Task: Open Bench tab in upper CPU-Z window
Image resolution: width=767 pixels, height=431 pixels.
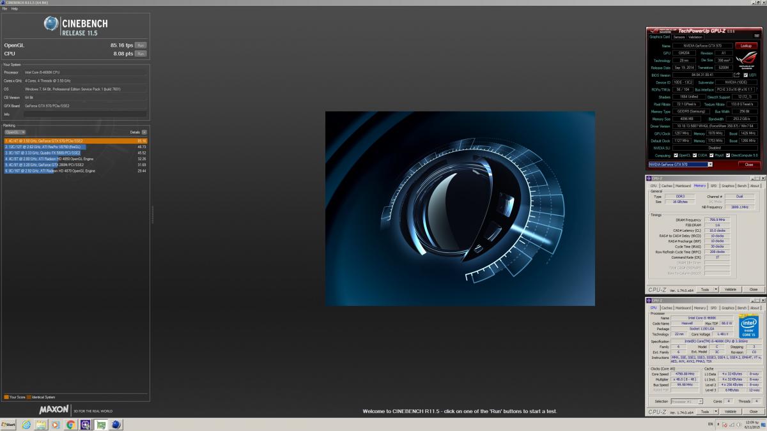Action: 742,186
